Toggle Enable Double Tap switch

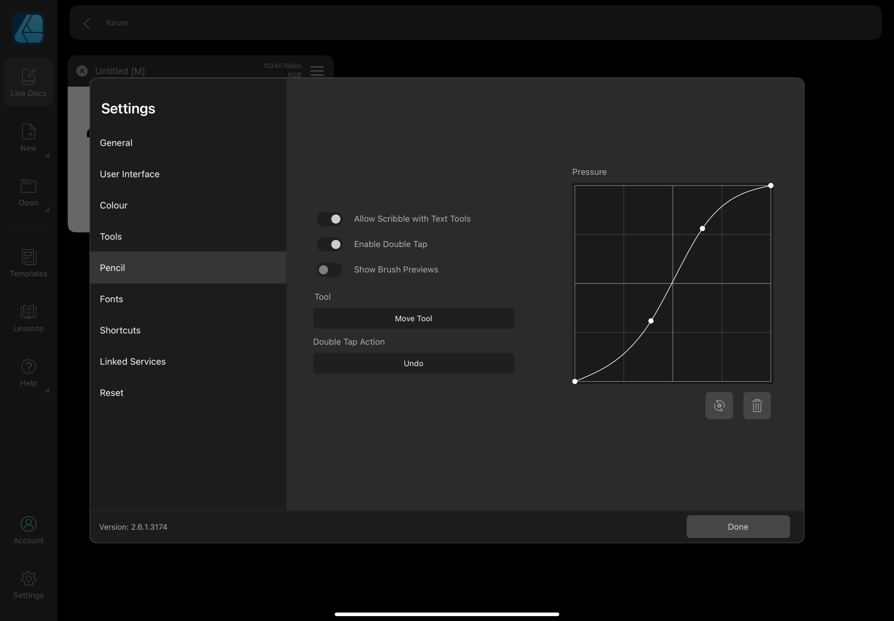(329, 244)
